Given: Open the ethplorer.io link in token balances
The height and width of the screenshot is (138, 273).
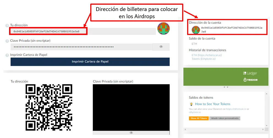Looking at the screenshot, I should tap(195, 112).
